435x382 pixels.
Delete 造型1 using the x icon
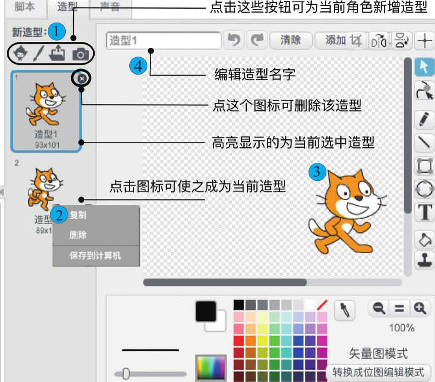(81, 79)
